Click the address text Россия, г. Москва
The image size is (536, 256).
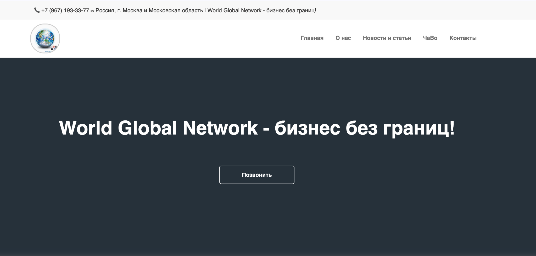(119, 10)
